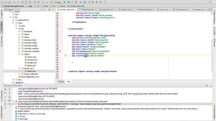Click the export icon in Messages panel
This screenshot has width=216, height=121.
pyautogui.click(x=5, y=104)
